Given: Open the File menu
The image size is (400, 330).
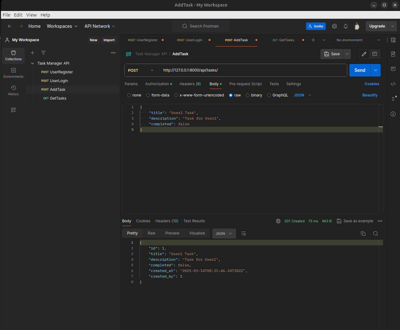Looking at the screenshot, I should (7, 15).
